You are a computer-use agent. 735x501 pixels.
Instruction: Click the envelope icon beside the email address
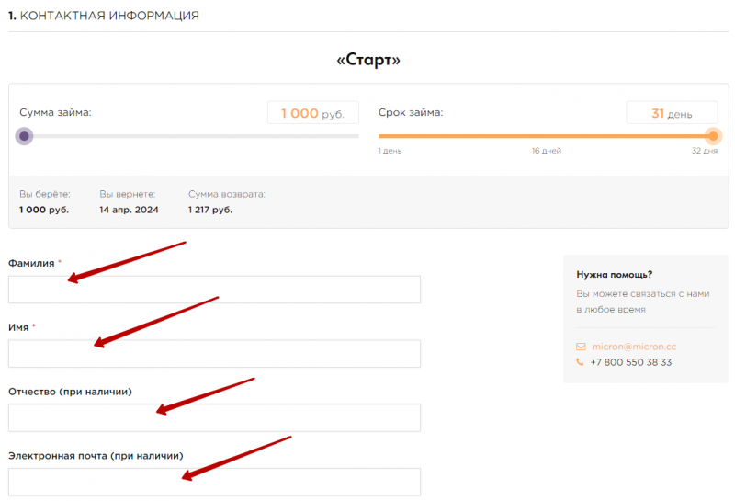pos(581,347)
